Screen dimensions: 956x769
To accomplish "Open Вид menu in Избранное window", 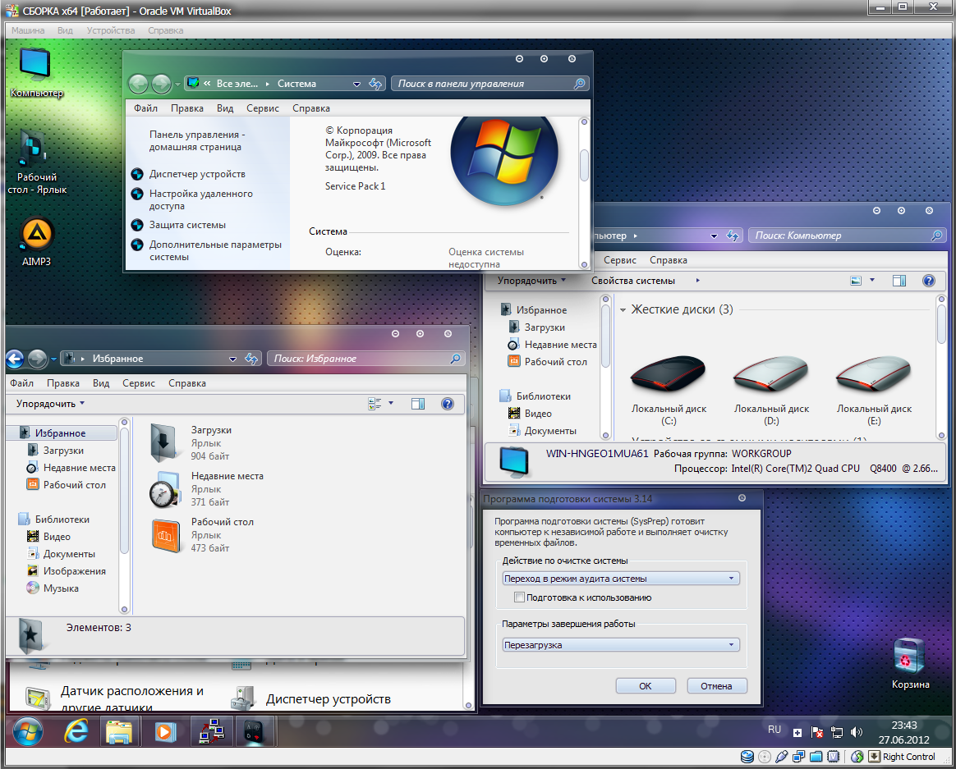I will [x=101, y=383].
